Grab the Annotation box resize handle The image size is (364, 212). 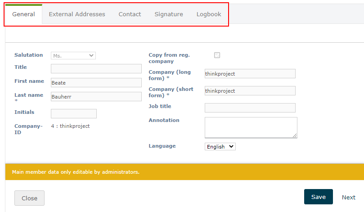point(295,135)
